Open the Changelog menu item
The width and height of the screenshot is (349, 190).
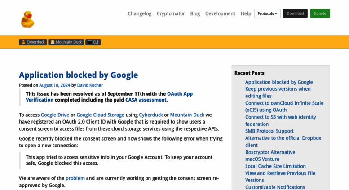point(140,13)
